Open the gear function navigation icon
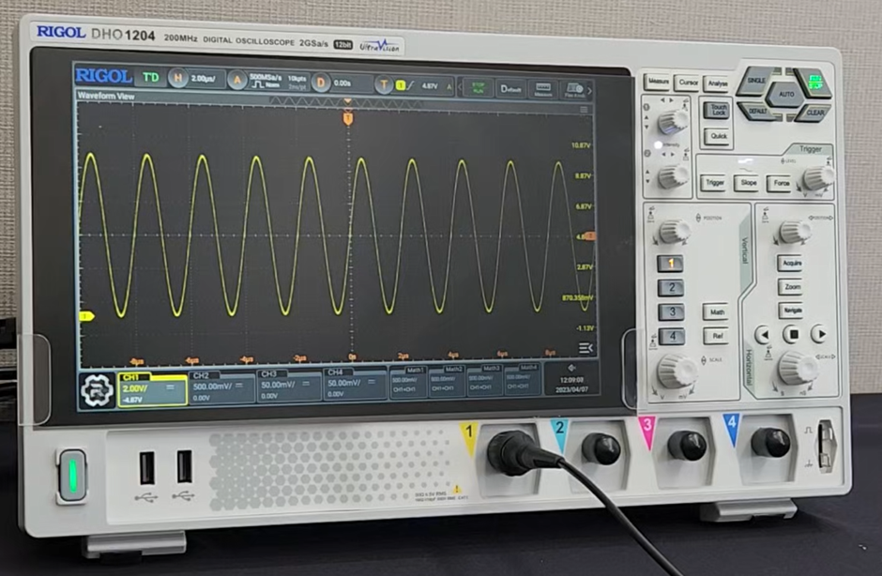882x576 pixels. 97,390
